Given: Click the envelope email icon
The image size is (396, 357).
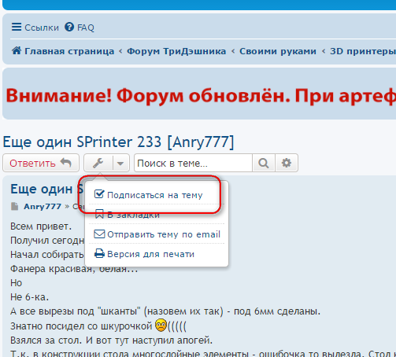Looking at the screenshot, I should click(99, 234).
